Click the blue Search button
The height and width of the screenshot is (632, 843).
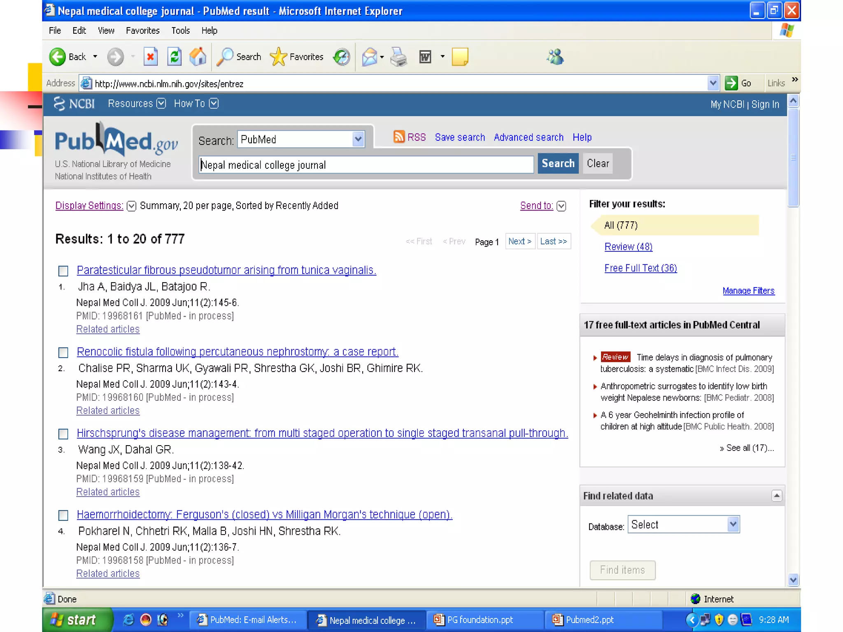tap(558, 163)
